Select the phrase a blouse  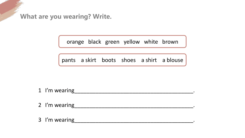[x=173, y=60]
